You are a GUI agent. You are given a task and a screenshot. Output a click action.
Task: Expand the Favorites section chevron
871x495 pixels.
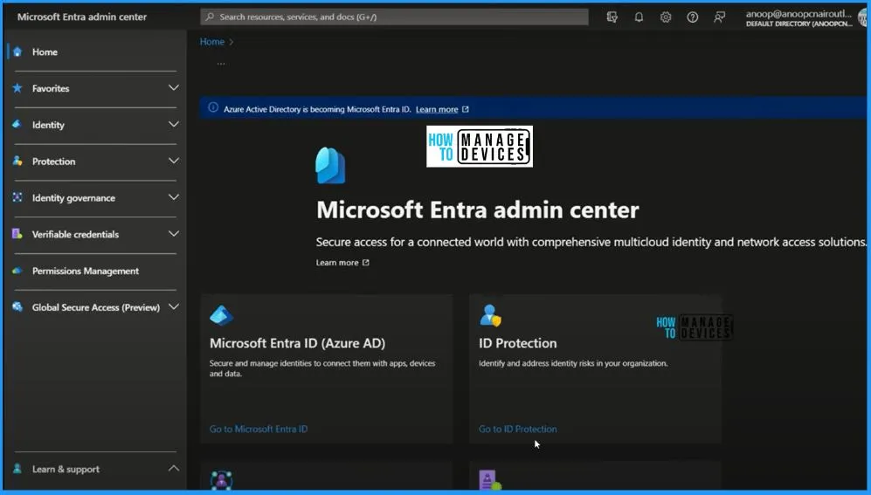pos(174,87)
